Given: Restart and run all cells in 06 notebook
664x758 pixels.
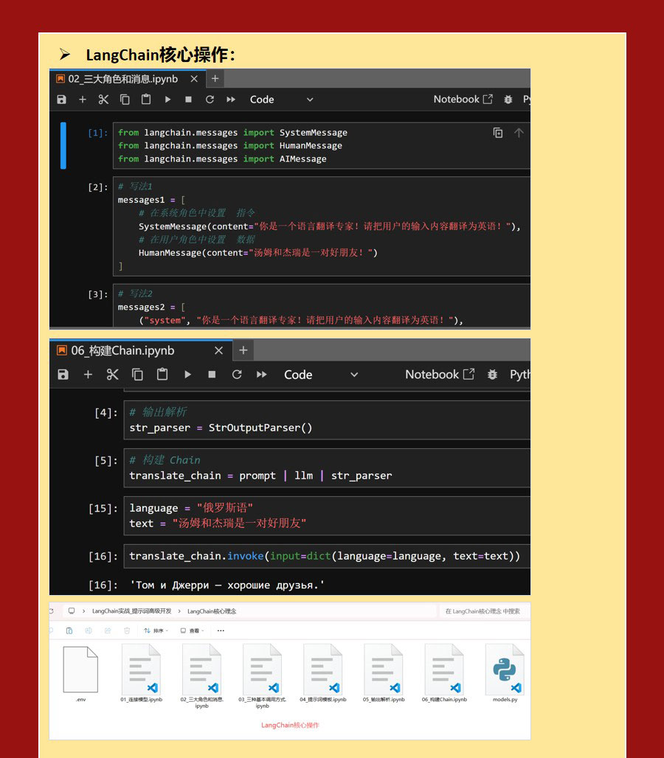Looking at the screenshot, I should click(x=262, y=375).
